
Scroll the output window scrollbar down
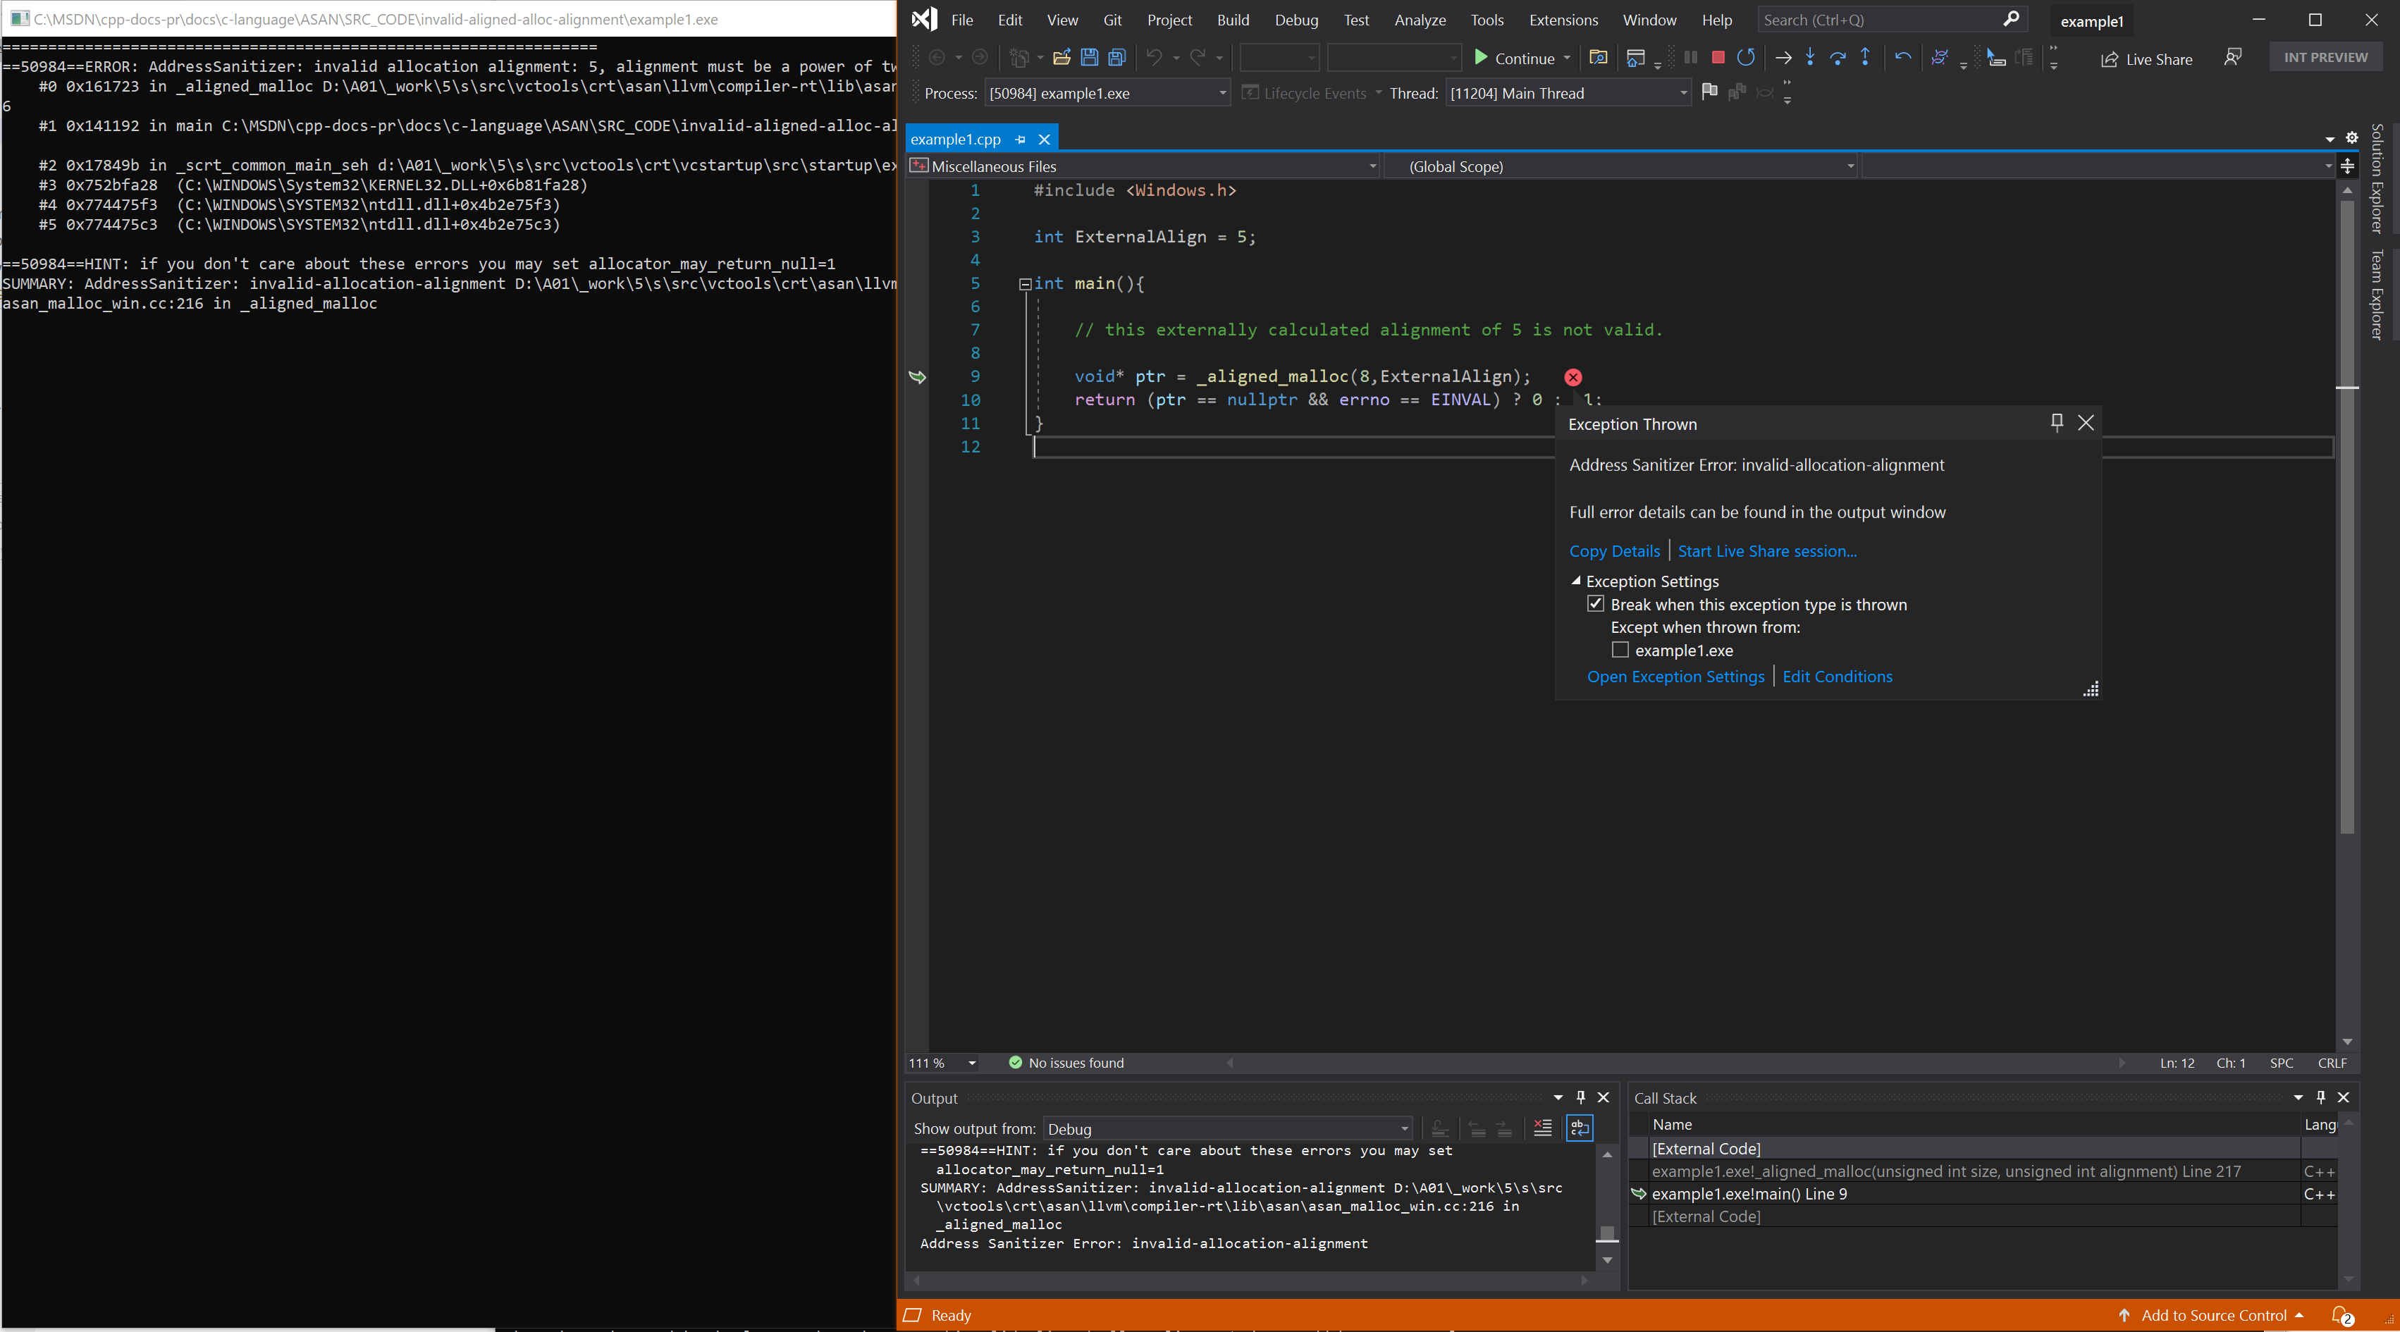[x=1609, y=1266]
